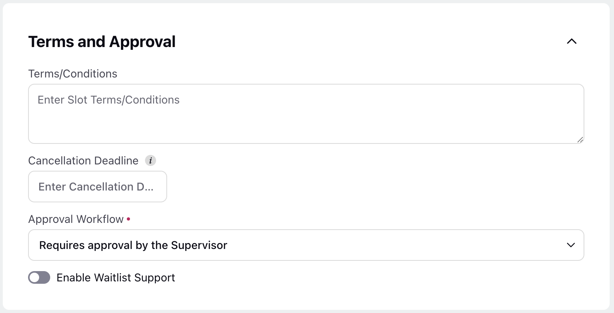
Task: Click the Enter Cancellation D... placeholder text
Action: pos(96,187)
